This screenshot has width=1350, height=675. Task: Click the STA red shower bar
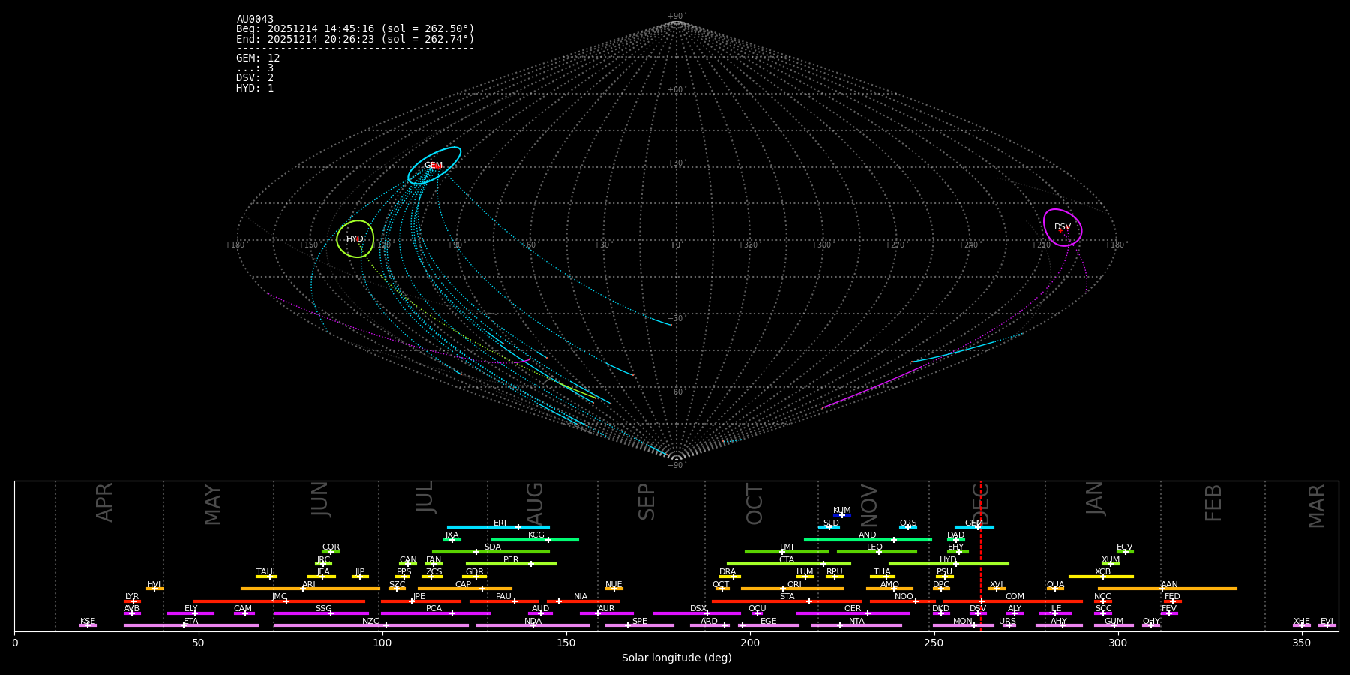click(x=787, y=601)
